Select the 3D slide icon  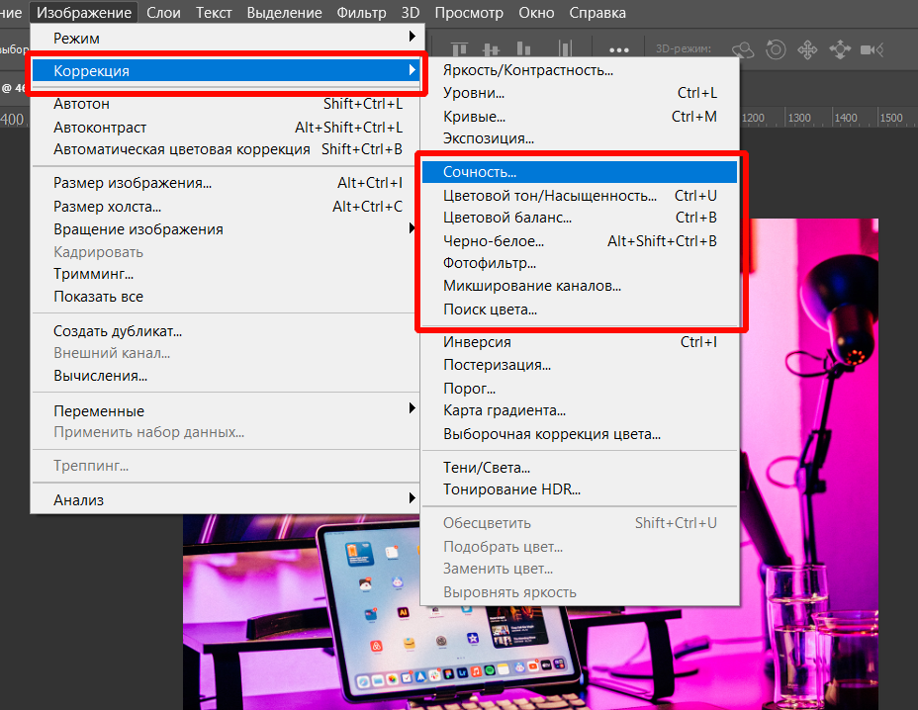coord(840,48)
